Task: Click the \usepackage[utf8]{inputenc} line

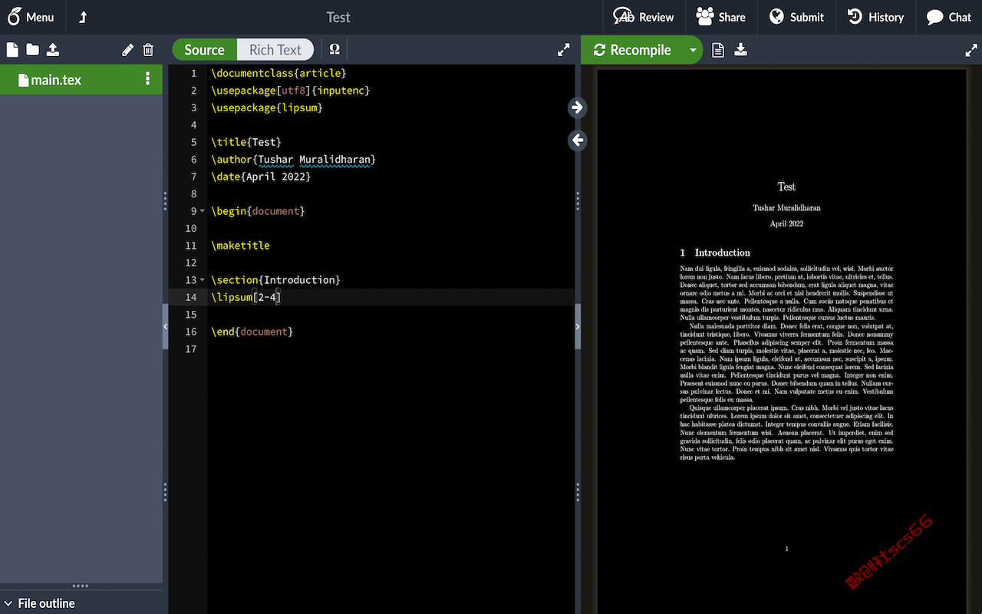Action: [x=291, y=91]
